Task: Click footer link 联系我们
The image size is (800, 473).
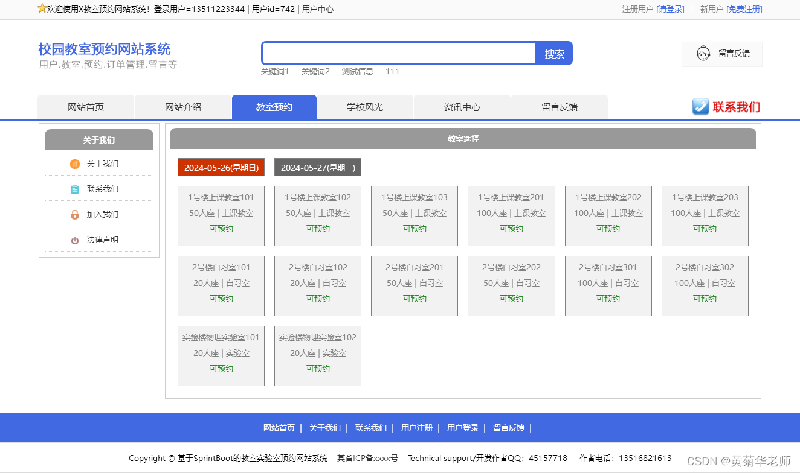Action: point(371,428)
